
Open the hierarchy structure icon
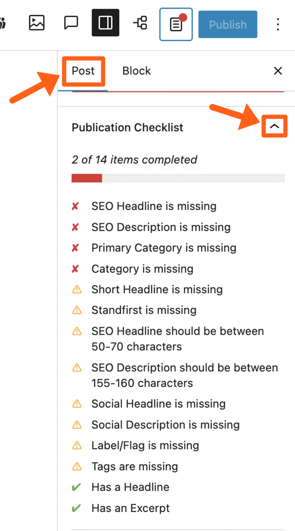(x=140, y=23)
